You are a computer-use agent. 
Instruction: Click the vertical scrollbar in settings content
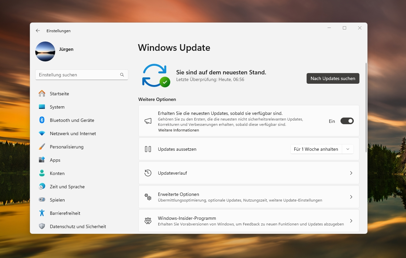click(x=366, y=107)
